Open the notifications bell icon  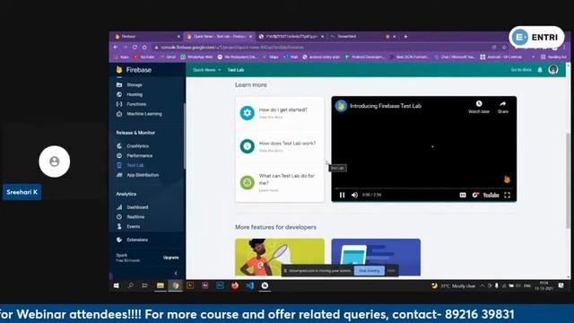pos(540,70)
